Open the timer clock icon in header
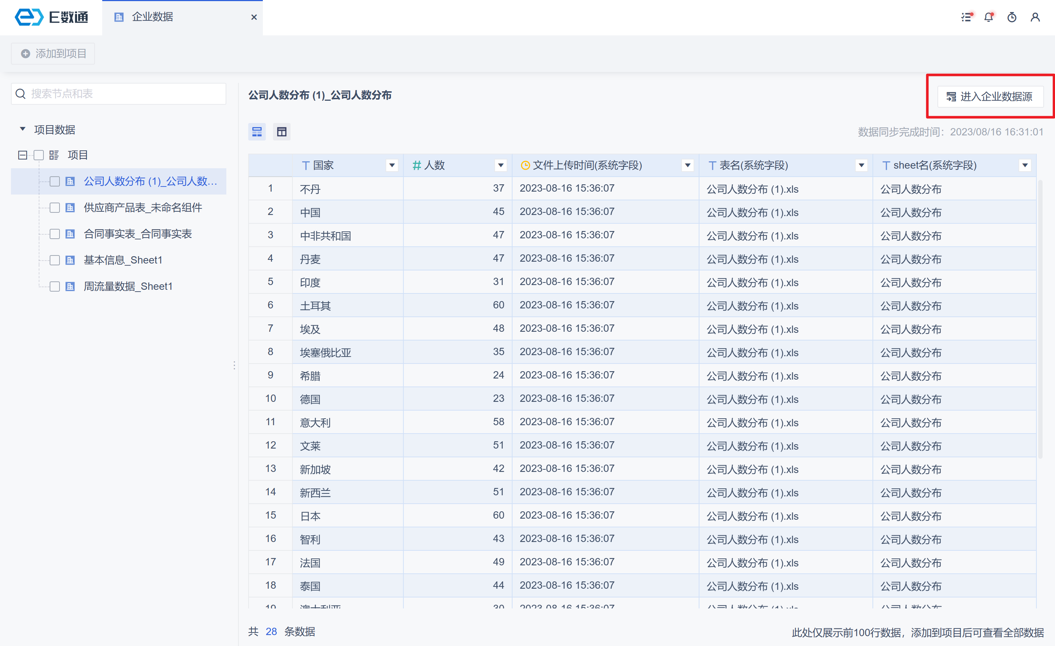 (1012, 17)
